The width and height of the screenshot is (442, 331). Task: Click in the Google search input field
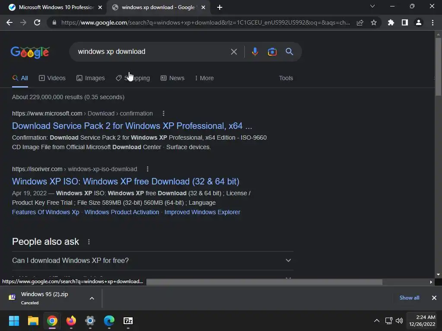152,52
